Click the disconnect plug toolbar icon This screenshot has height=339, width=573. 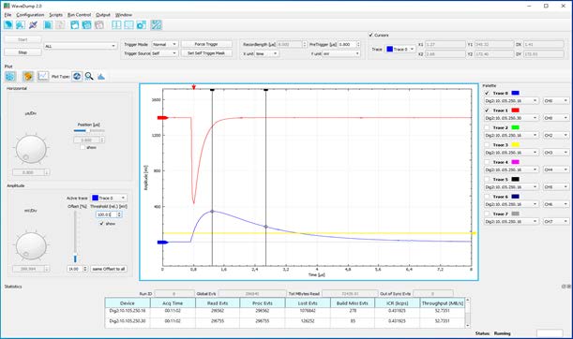33,24
